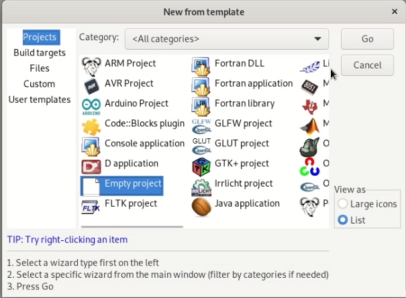Select the D application icon
Image resolution: width=406 pixels, height=298 pixels.
click(91, 166)
